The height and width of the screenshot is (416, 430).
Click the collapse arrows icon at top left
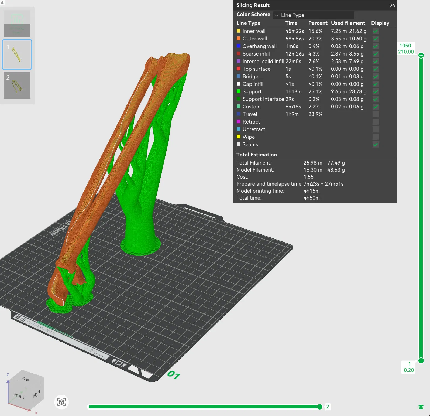(x=3, y=3)
